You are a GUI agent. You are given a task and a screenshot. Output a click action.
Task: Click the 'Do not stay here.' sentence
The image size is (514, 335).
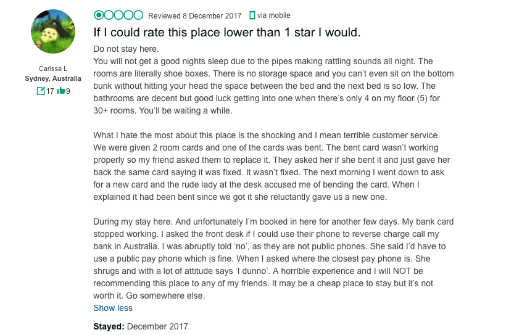pyautogui.click(x=126, y=49)
